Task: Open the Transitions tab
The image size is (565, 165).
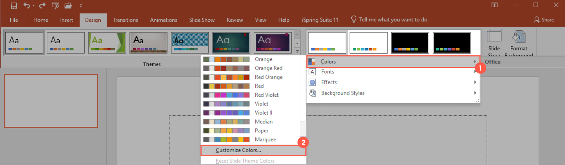Action: [x=126, y=20]
